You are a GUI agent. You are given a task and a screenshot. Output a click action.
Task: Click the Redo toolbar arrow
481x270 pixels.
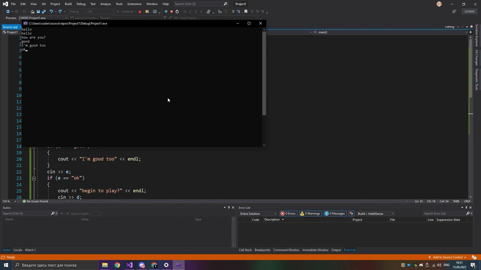point(60,11)
